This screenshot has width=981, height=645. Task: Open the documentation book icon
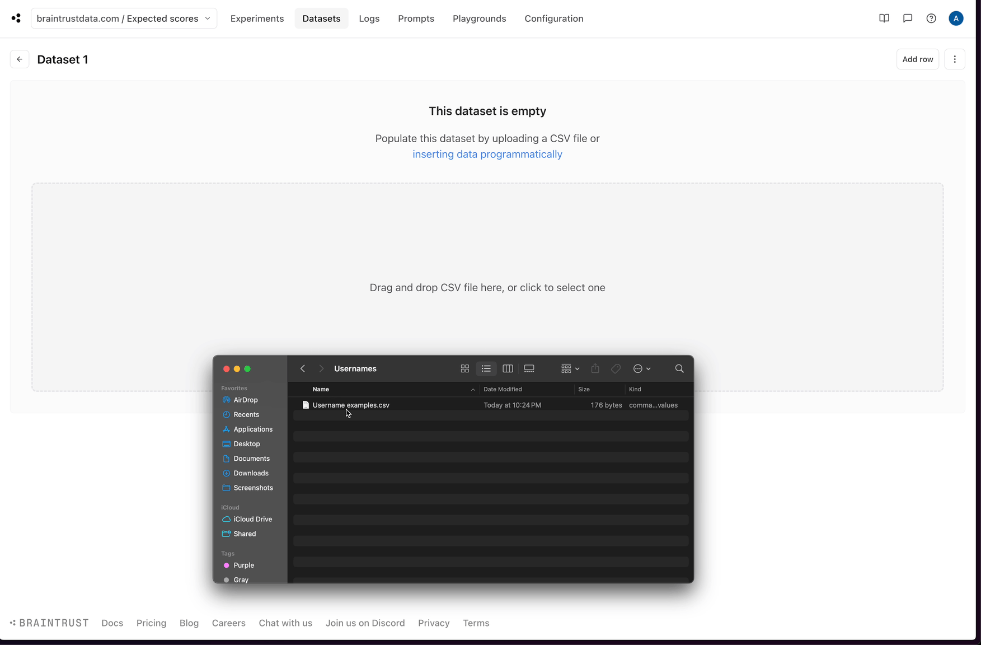coord(884,18)
